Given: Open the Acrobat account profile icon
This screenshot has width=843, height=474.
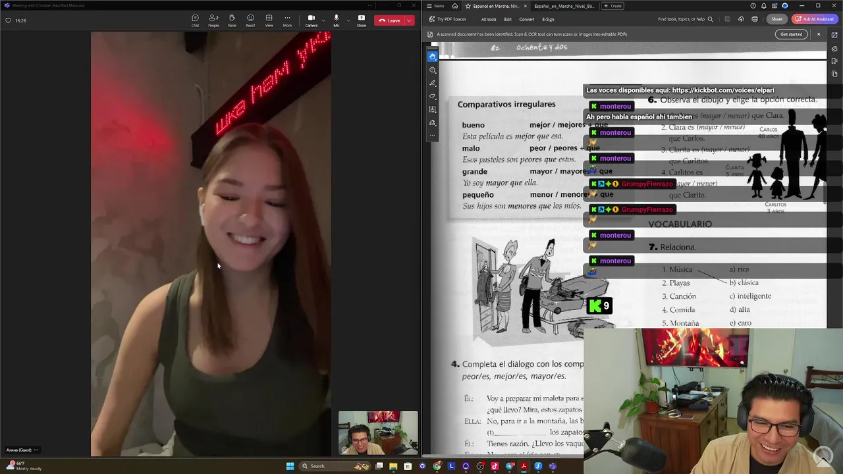Looking at the screenshot, I should click(x=784, y=6).
